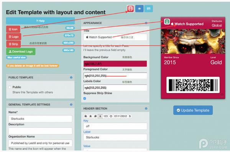230x152 pixels.
Task: Open the Help bar
Action: coord(40,21)
